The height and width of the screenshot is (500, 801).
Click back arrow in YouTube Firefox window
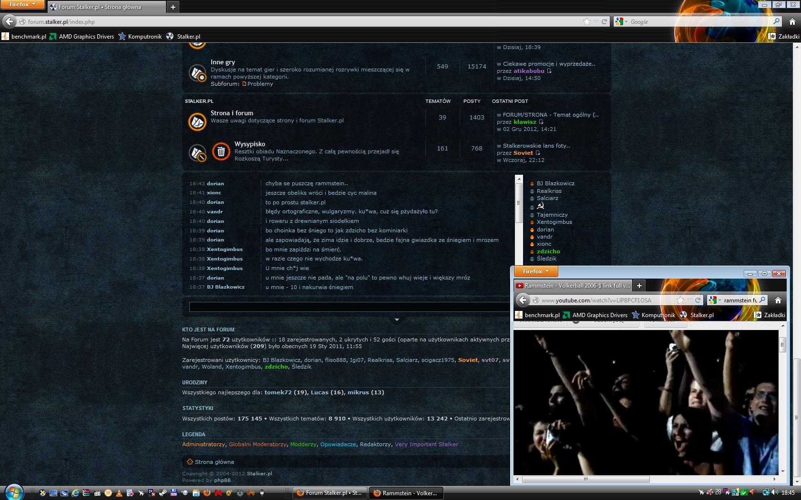click(x=523, y=300)
